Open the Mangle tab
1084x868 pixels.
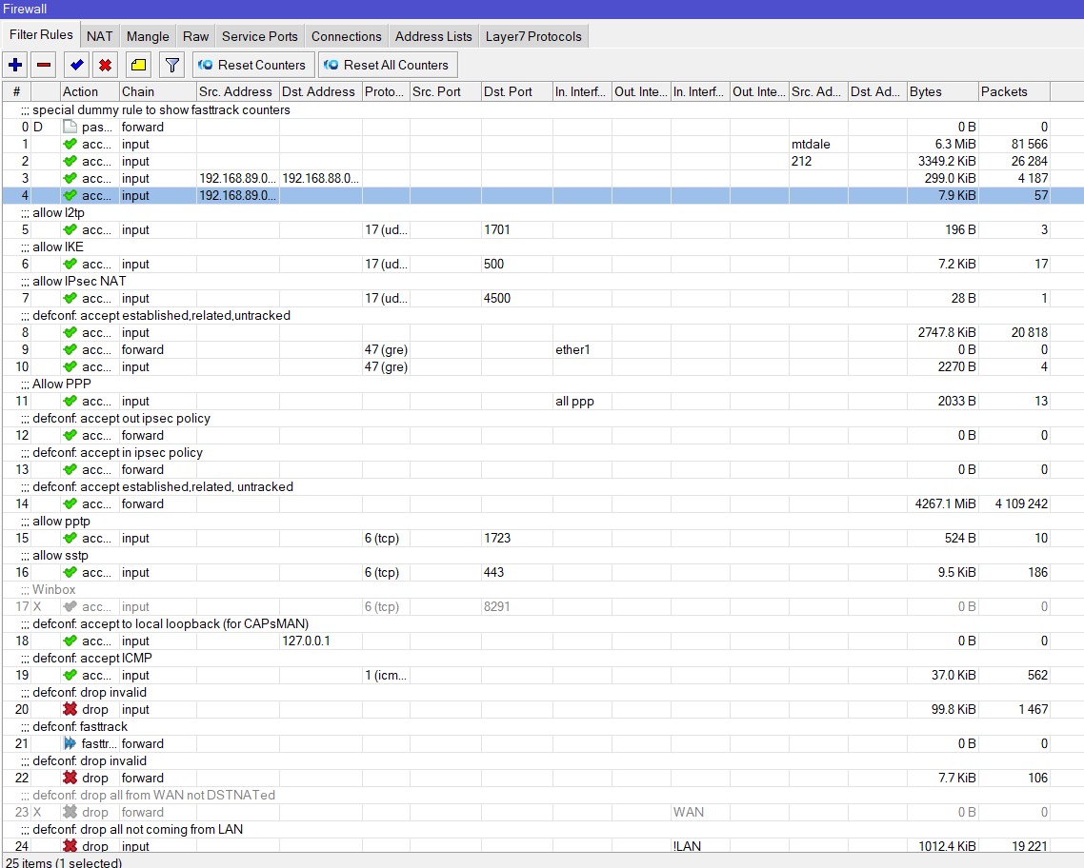click(148, 36)
